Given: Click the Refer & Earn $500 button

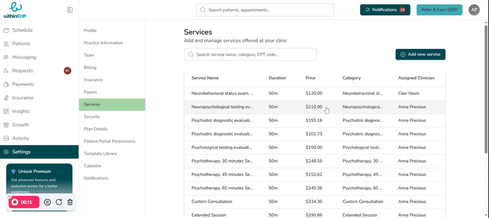Looking at the screenshot, I should pos(439,10).
